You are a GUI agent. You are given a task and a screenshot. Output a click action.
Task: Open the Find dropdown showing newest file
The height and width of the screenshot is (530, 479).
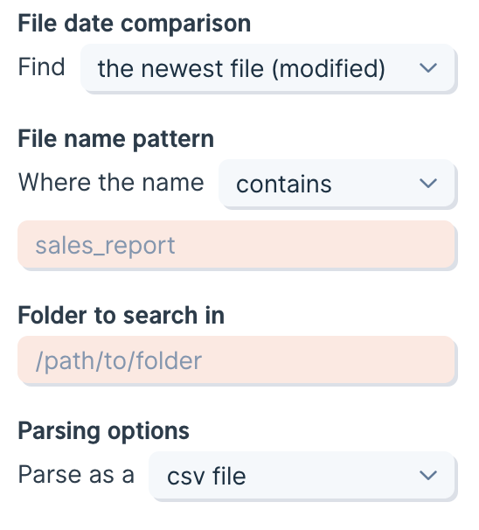tap(267, 68)
